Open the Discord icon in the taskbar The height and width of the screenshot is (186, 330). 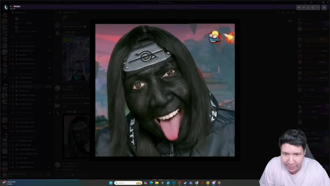pos(214,183)
